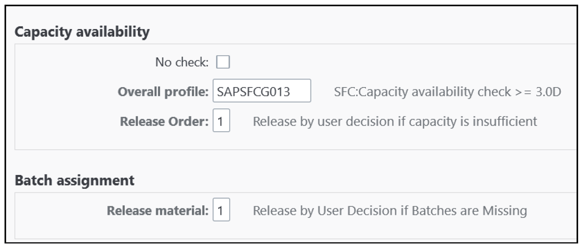The image size is (583, 248).
Task: Click the No check label
Action: [182, 62]
